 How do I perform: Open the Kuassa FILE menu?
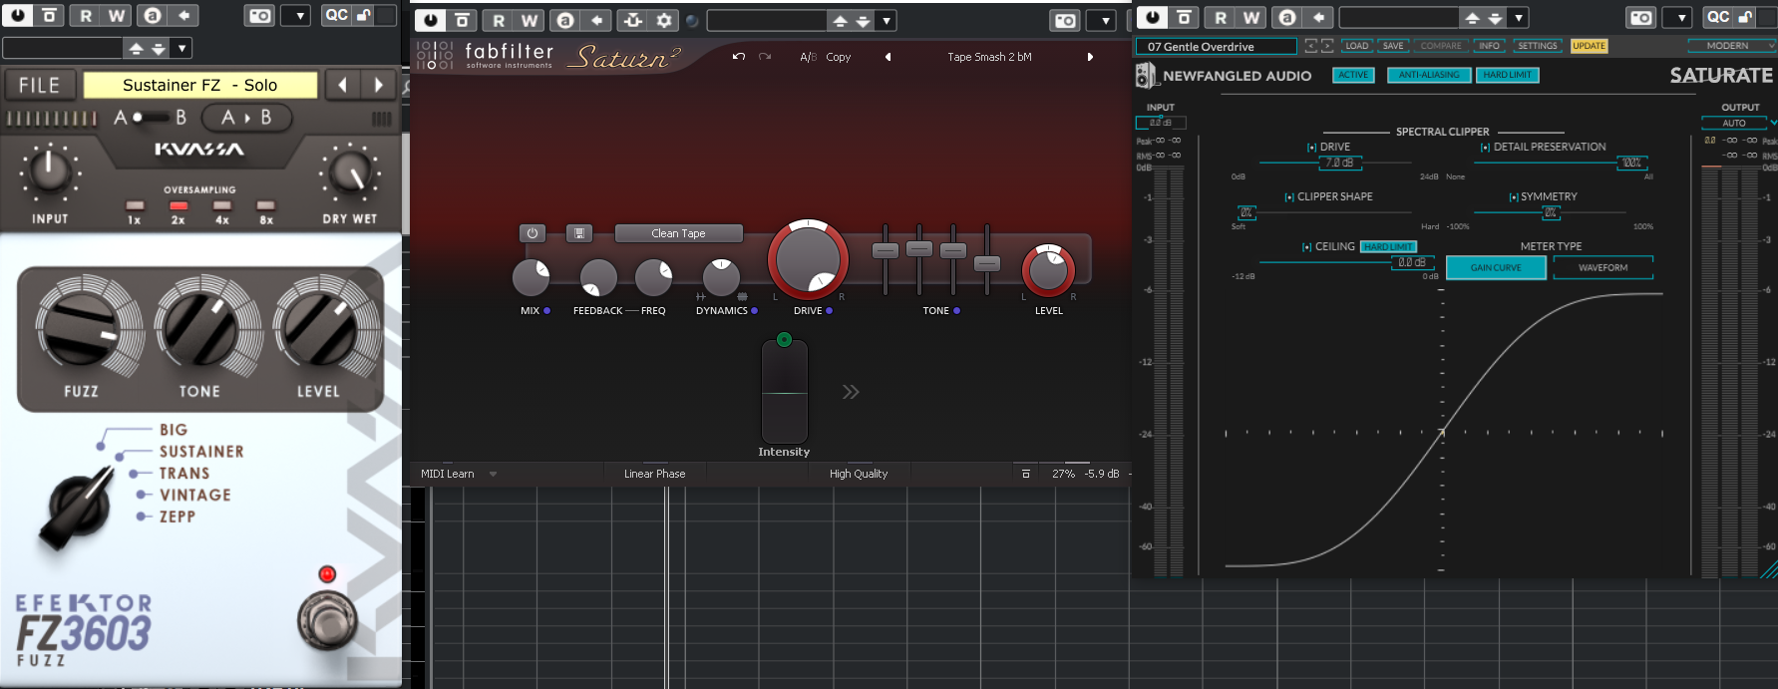[x=40, y=86]
